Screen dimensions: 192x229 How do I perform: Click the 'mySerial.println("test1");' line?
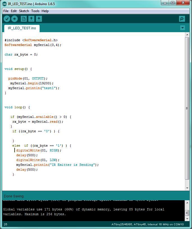pos(34,88)
